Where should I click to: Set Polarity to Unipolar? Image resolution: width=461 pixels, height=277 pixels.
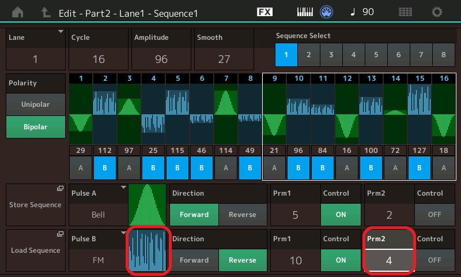[36, 104]
